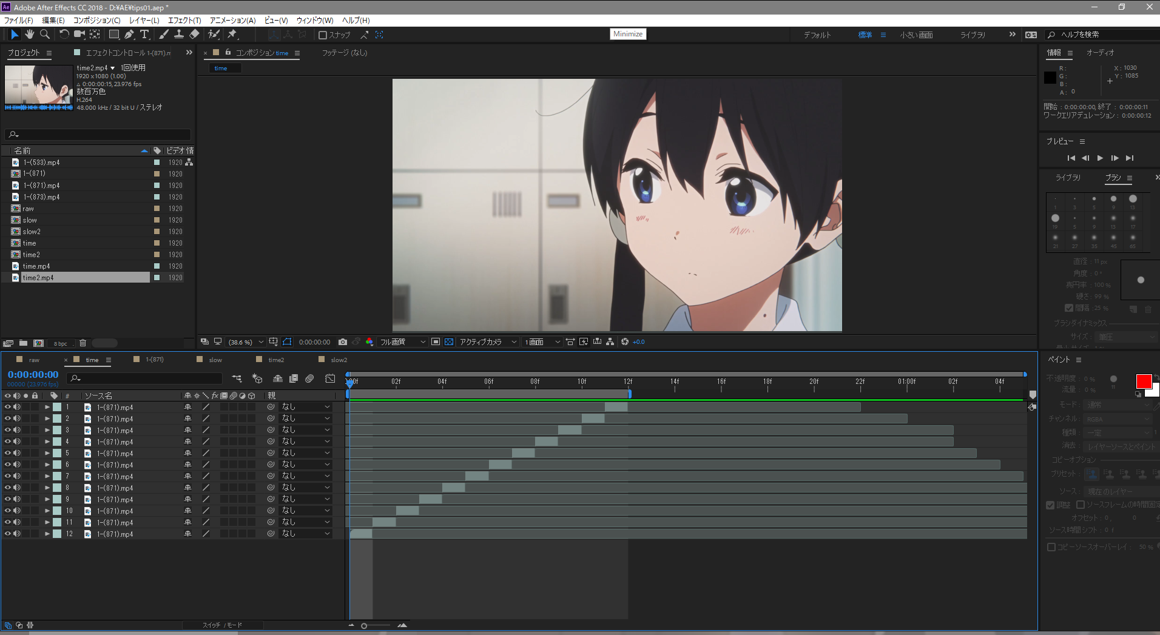Select the Hand tool
1160x635 pixels.
[x=29, y=35]
